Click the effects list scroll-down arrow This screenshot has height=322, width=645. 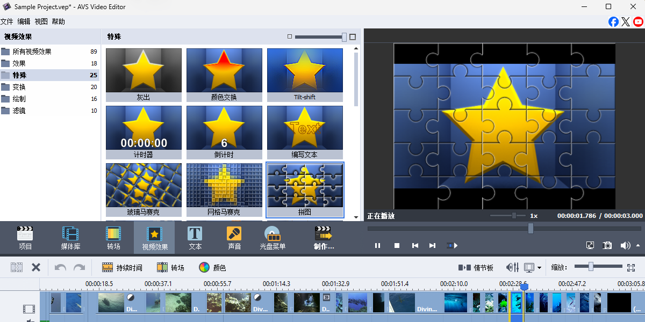(356, 217)
